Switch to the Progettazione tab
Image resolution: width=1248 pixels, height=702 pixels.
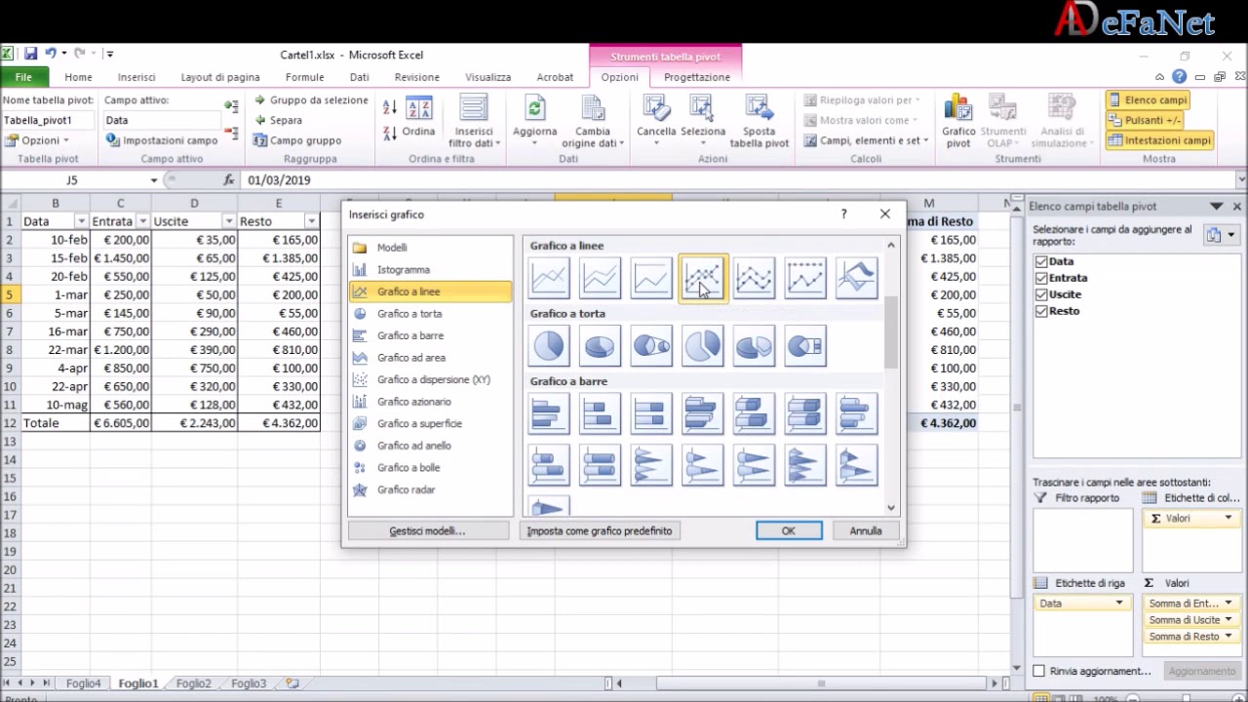[x=697, y=77]
